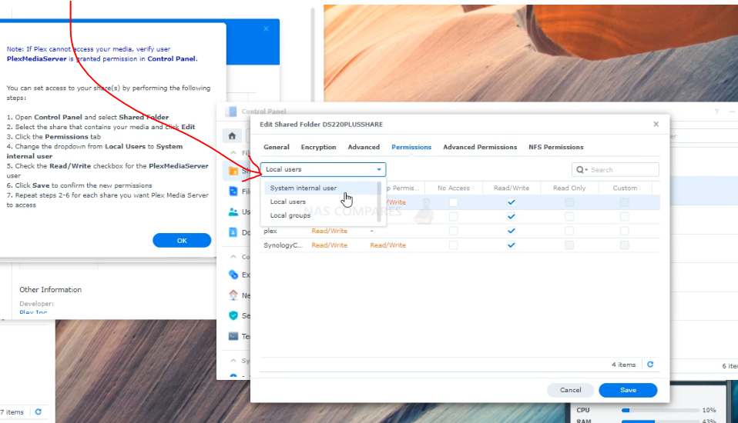Sort by the Custom column header
Viewport: 738px width, 423px height.
[x=625, y=188]
